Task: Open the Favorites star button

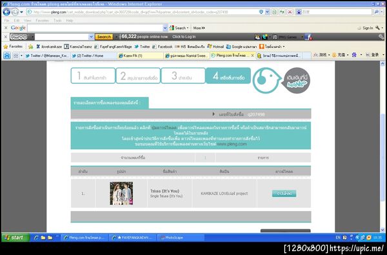Action: pyautogui.click(x=13, y=46)
